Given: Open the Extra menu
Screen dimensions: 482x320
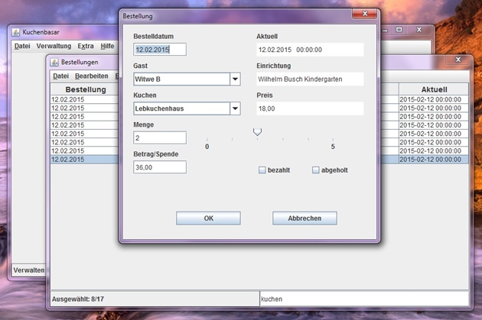Looking at the screenshot, I should (85, 47).
